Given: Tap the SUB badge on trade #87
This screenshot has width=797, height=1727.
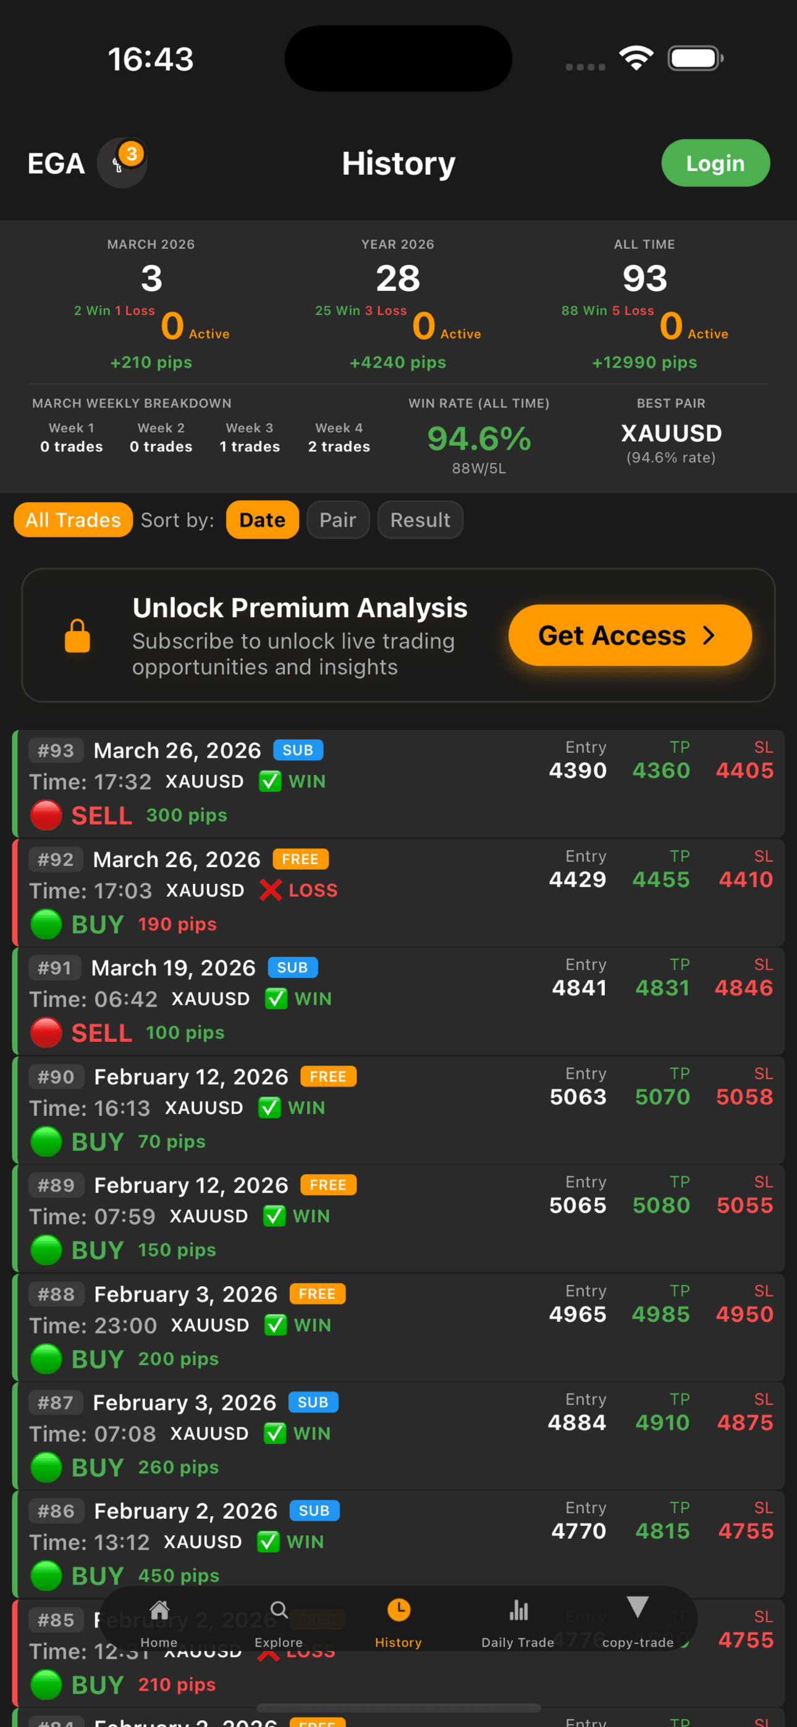Looking at the screenshot, I should point(313,1402).
